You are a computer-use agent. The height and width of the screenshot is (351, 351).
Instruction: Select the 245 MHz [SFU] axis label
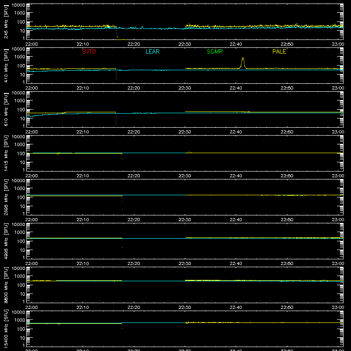[6, 22]
